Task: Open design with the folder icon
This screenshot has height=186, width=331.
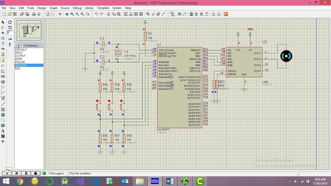Action: 10,14
